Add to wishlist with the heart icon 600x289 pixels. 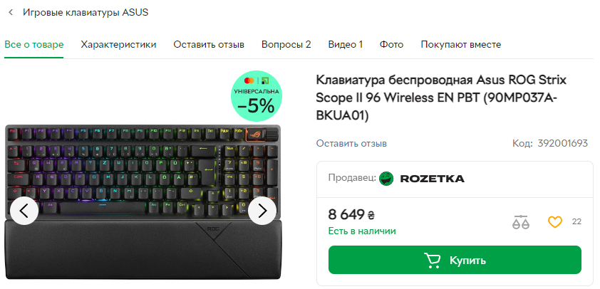[555, 221]
